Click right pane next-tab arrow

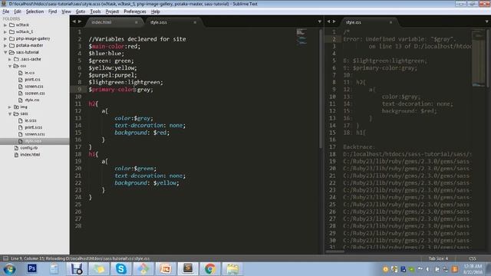coord(334,21)
